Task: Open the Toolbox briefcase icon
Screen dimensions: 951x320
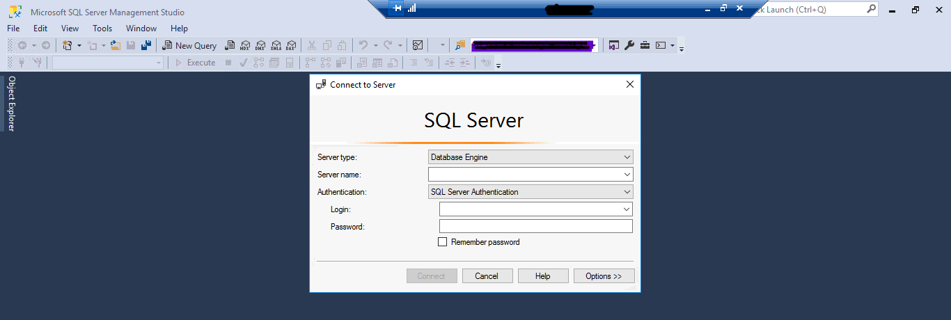Action: [x=645, y=45]
